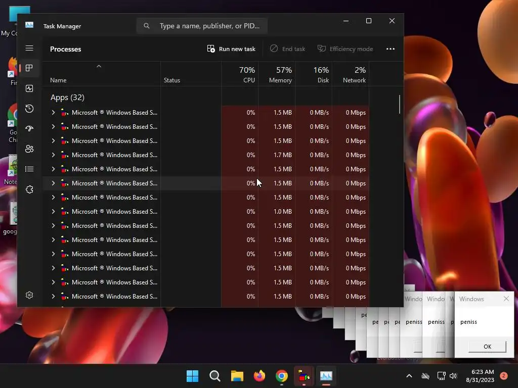Viewport: 518px width, 388px height.
Task: Open the Performance page in sidebar
Action: pos(29,88)
